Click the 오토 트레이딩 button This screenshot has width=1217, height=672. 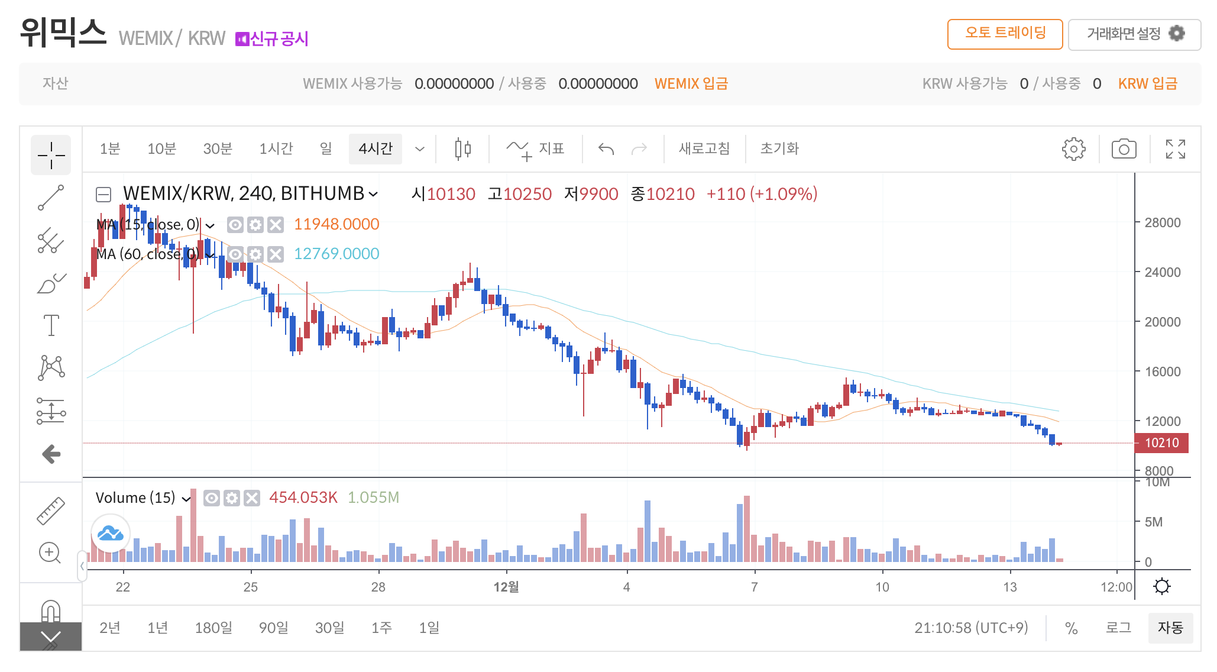pyautogui.click(x=1005, y=34)
